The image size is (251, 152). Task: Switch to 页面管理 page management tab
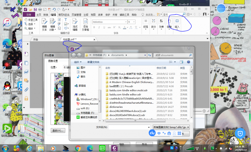(76, 15)
